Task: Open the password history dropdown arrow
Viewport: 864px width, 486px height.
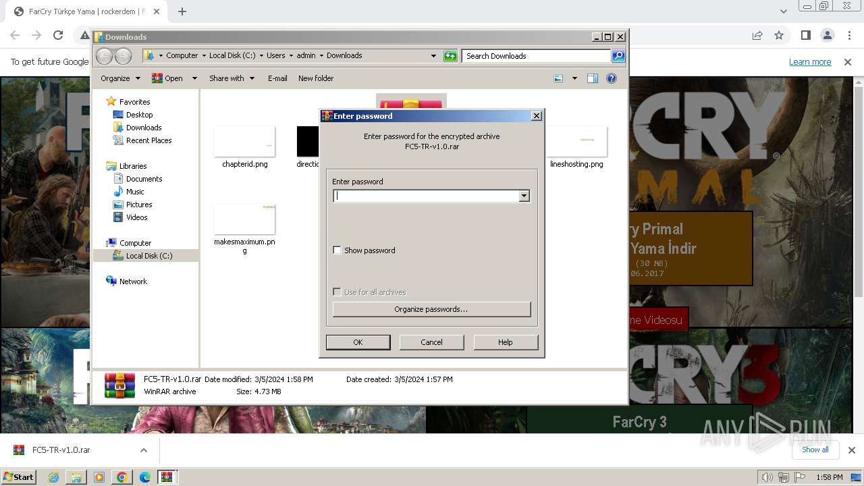Action: (x=524, y=196)
